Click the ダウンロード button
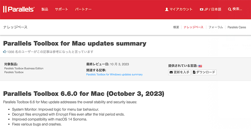Screen dimensions: 251x129 pos(204,72)
